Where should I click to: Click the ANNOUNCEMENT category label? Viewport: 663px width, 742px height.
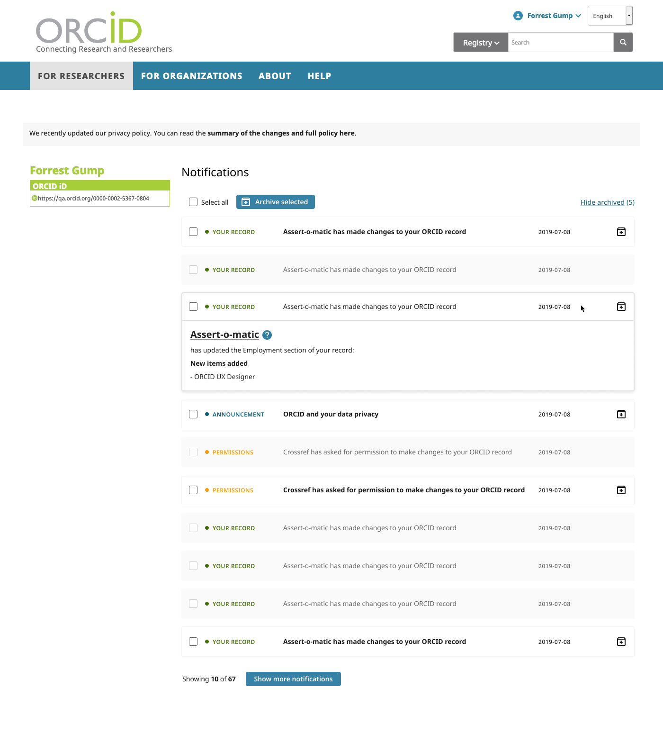[x=238, y=414]
